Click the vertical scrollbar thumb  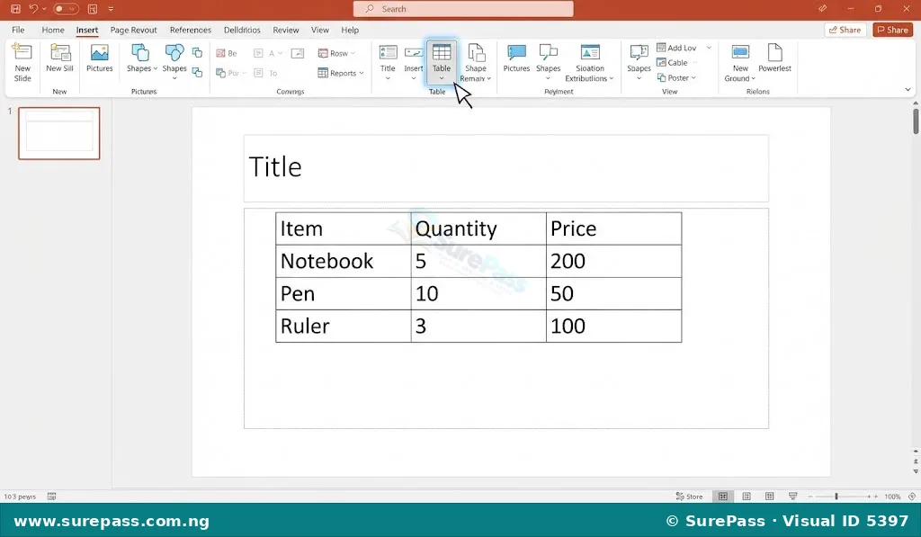coord(916,121)
